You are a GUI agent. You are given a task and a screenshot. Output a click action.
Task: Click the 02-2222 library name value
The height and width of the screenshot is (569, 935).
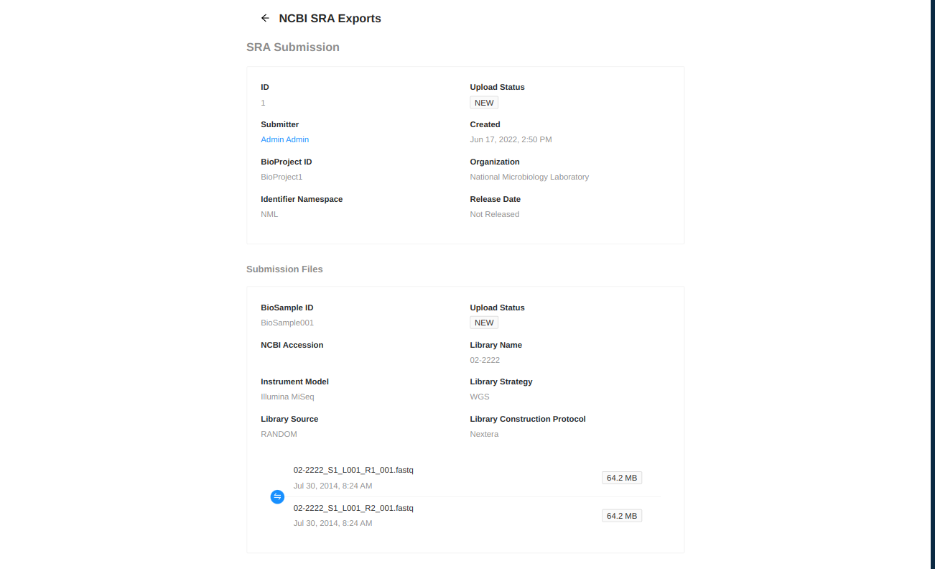pos(485,360)
